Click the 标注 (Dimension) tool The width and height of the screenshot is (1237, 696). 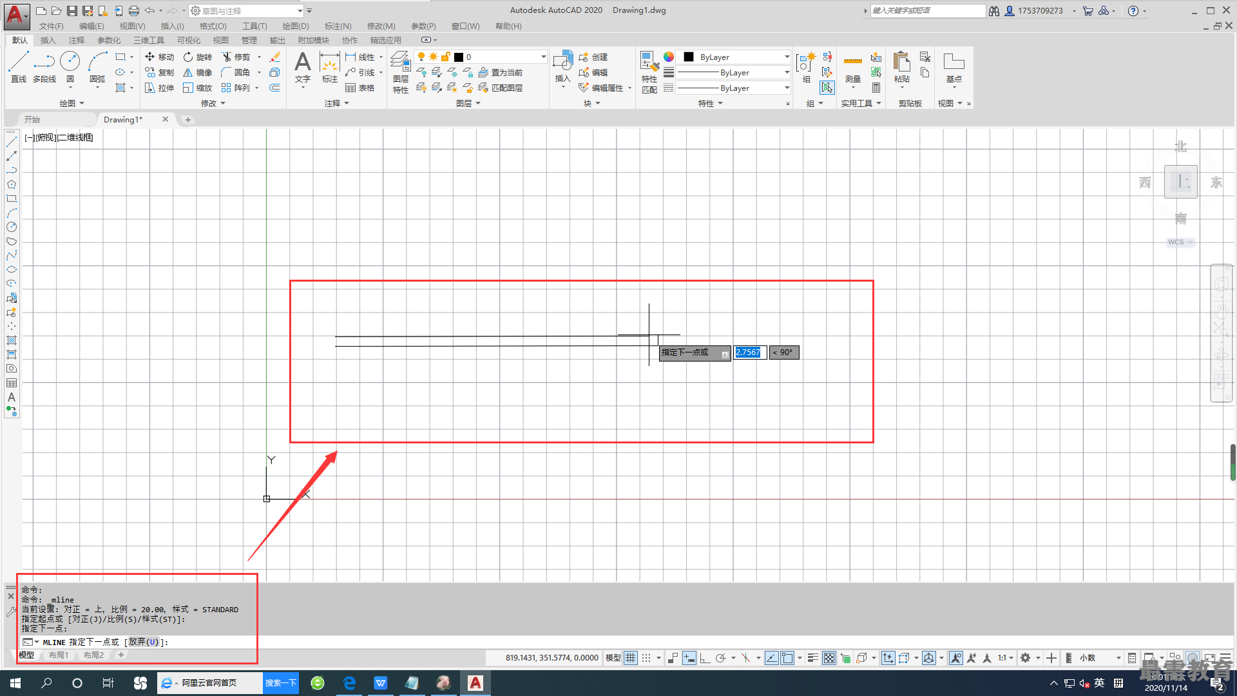[330, 67]
